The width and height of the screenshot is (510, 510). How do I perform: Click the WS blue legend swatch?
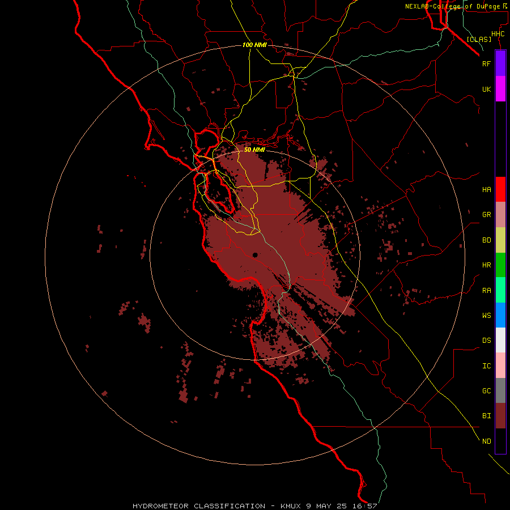[x=500, y=315]
